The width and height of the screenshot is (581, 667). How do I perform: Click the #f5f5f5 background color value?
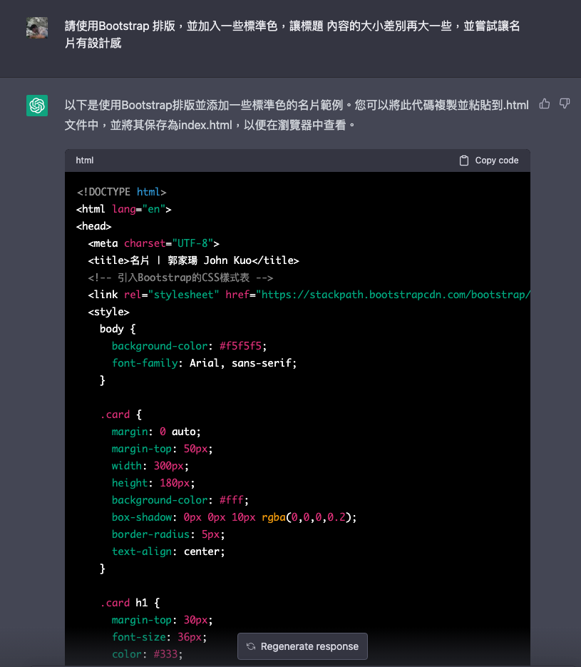243,346
